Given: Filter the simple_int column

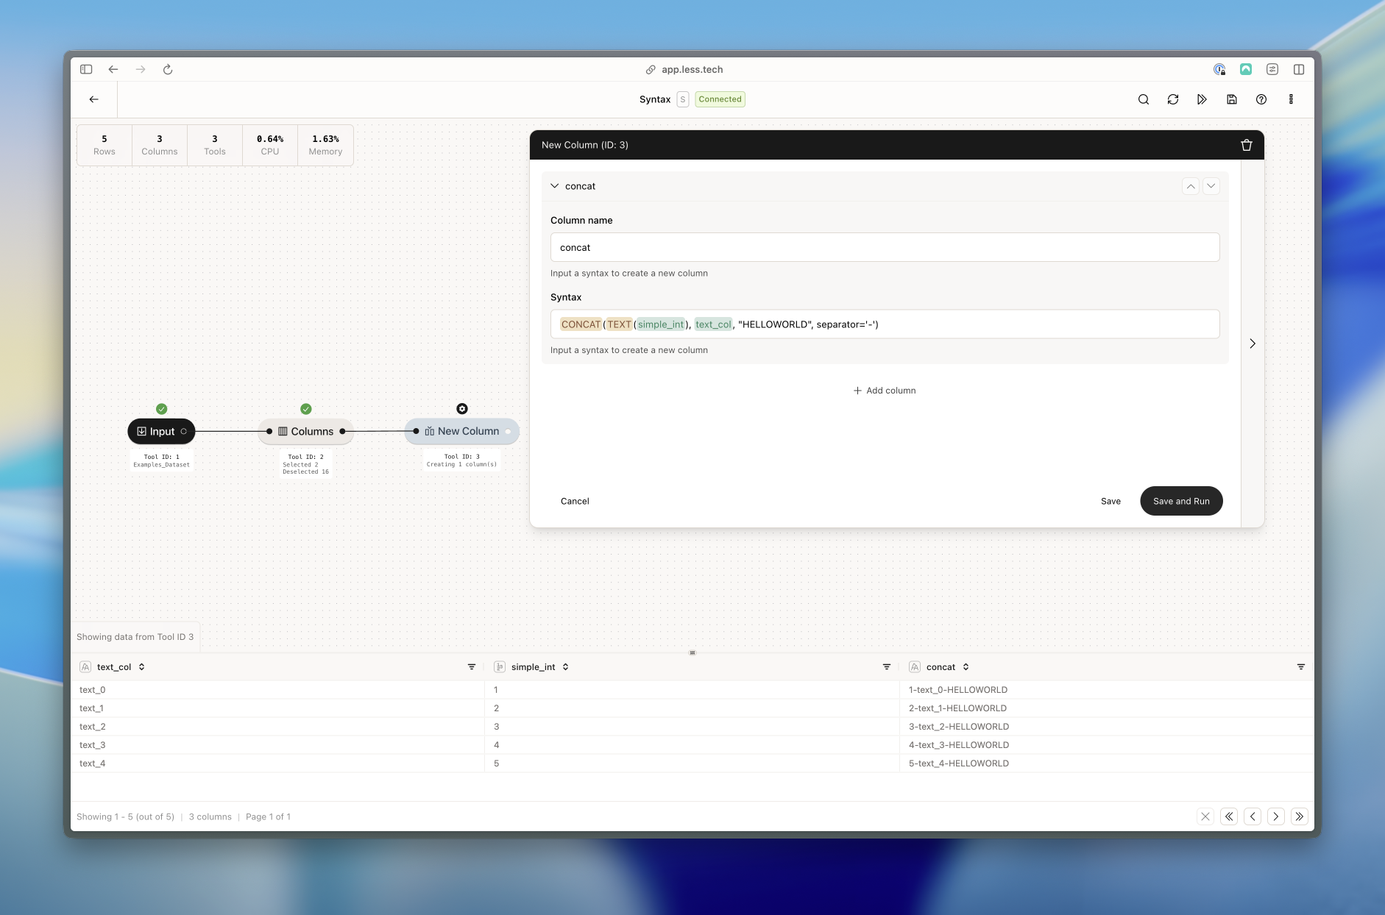Looking at the screenshot, I should click(887, 667).
